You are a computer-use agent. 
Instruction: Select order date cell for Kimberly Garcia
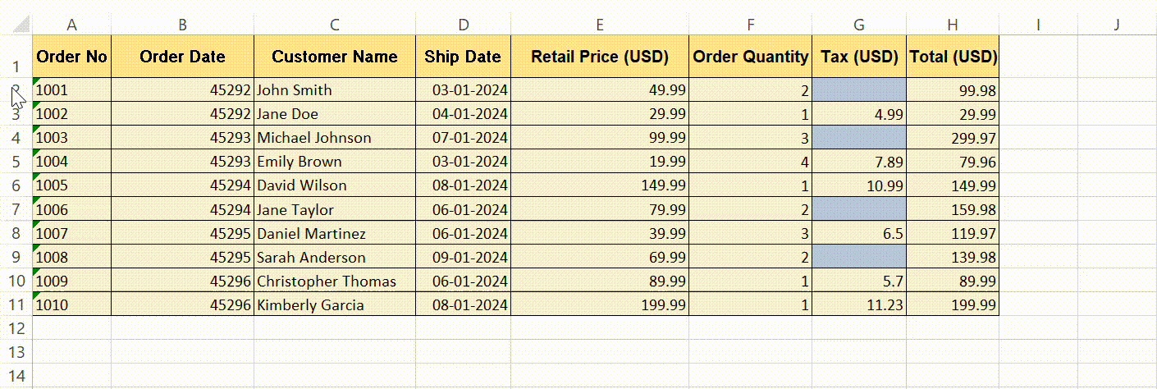coord(182,304)
